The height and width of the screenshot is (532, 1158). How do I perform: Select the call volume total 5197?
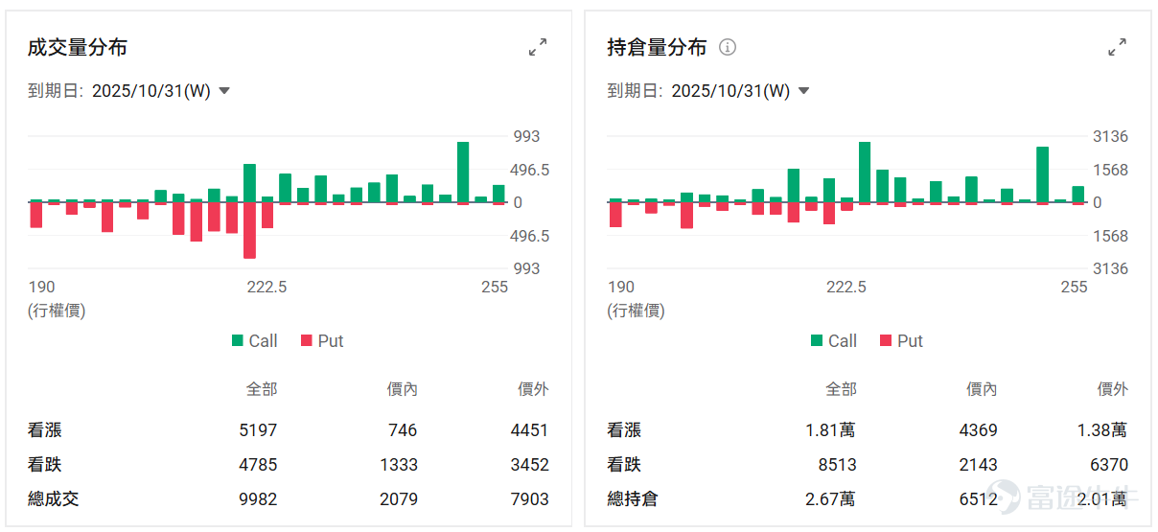[258, 430]
